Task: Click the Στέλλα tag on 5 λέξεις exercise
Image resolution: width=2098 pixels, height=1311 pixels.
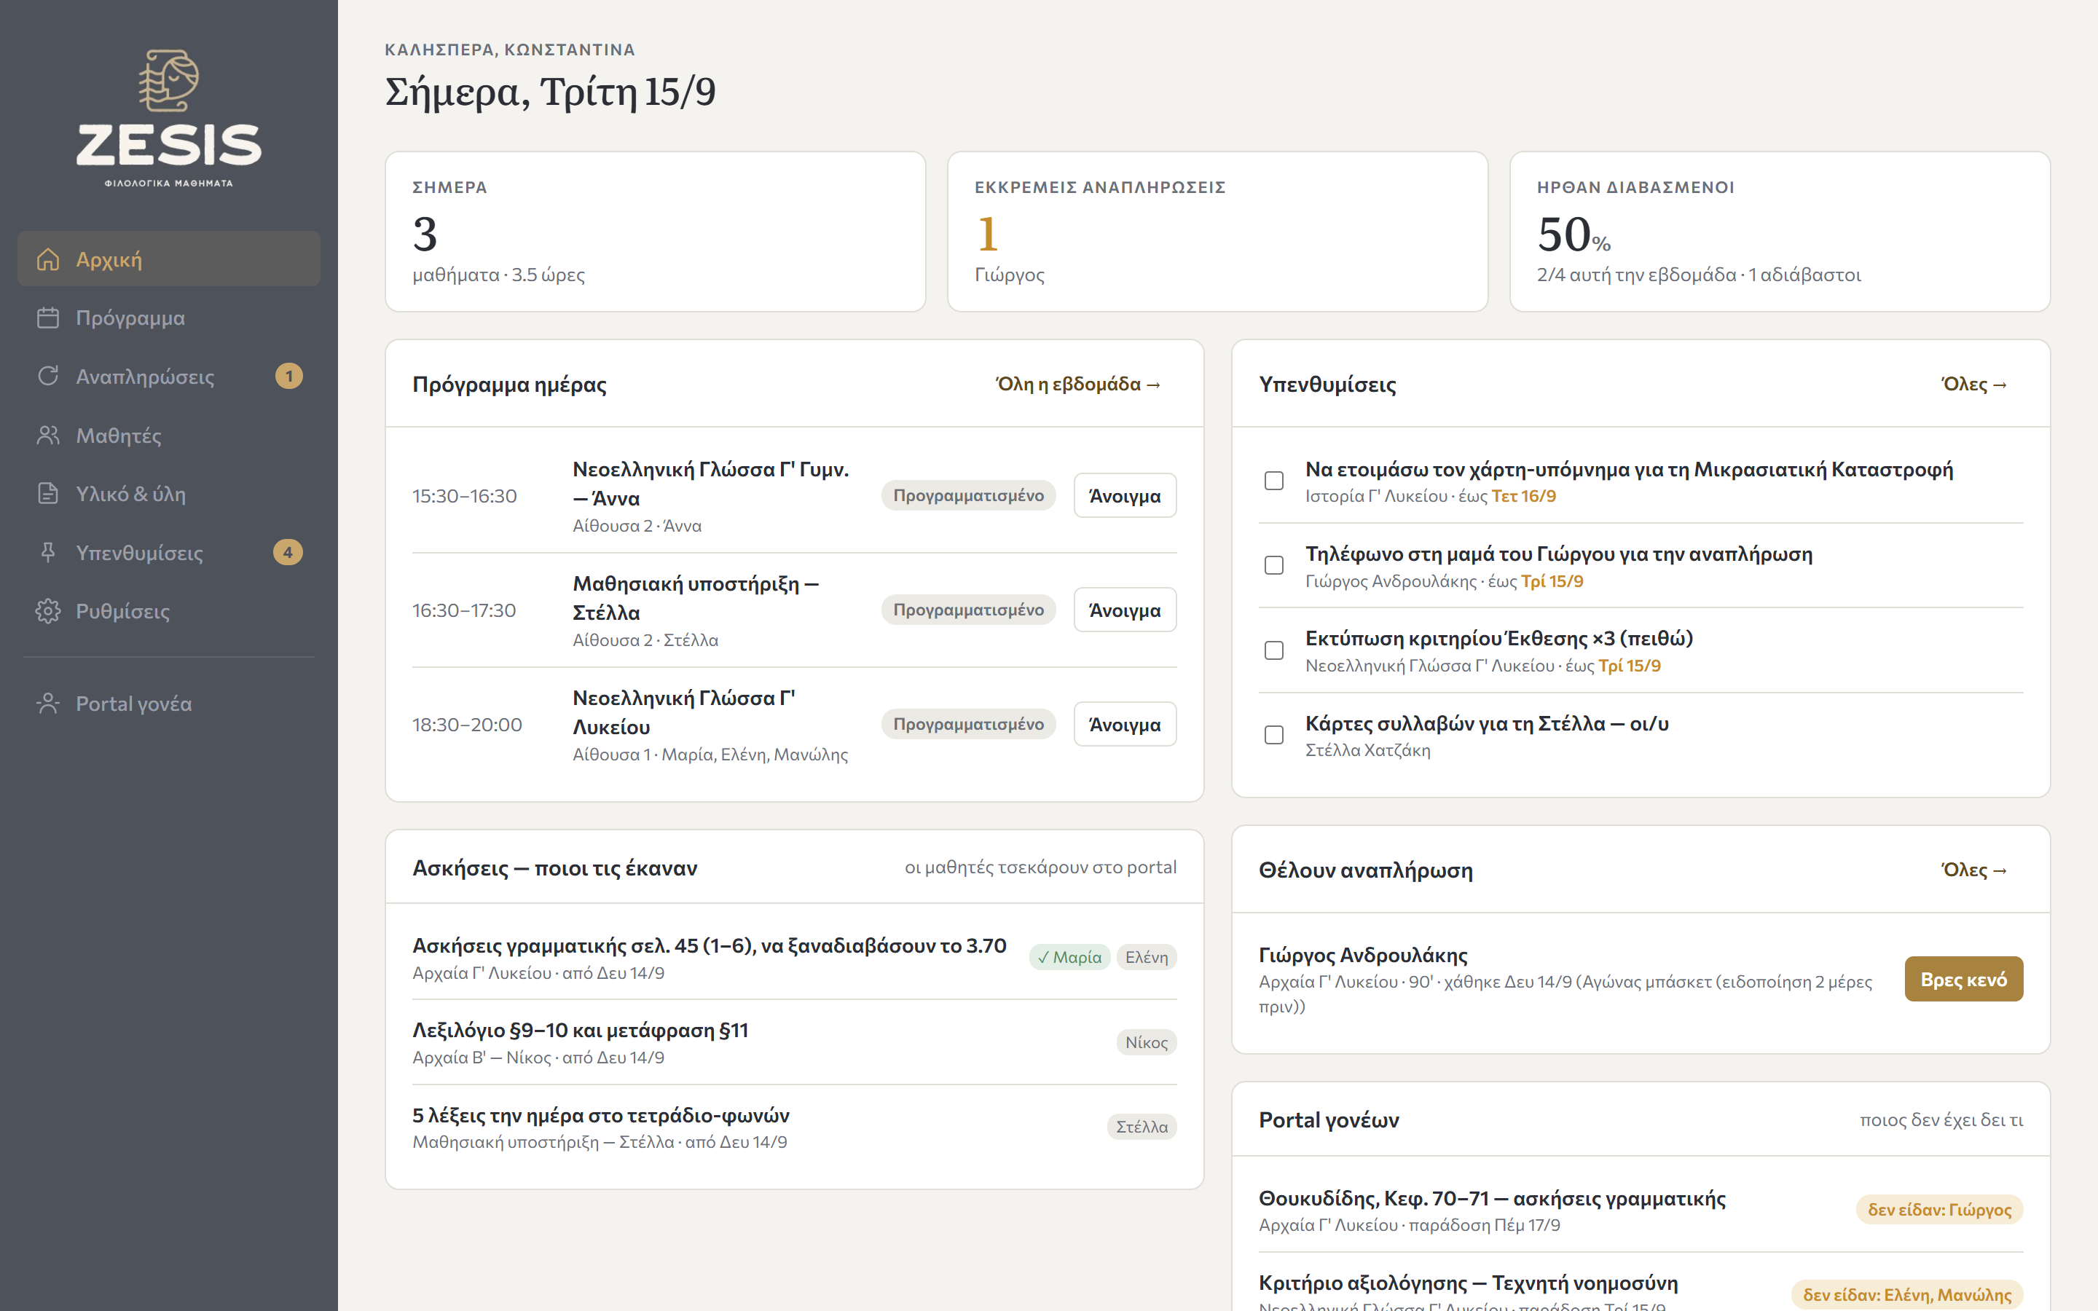Action: tap(1142, 1127)
